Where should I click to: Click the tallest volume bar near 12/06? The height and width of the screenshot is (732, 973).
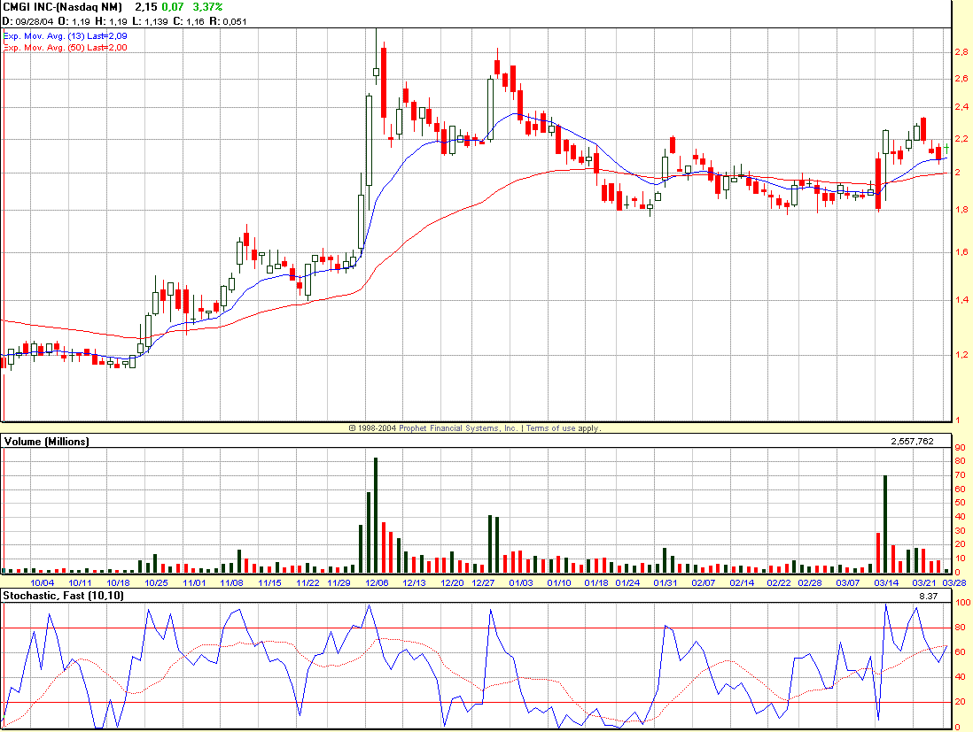click(x=376, y=515)
